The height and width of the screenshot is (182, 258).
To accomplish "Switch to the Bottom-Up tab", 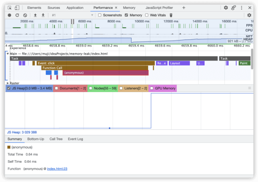I will pos(36,139).
